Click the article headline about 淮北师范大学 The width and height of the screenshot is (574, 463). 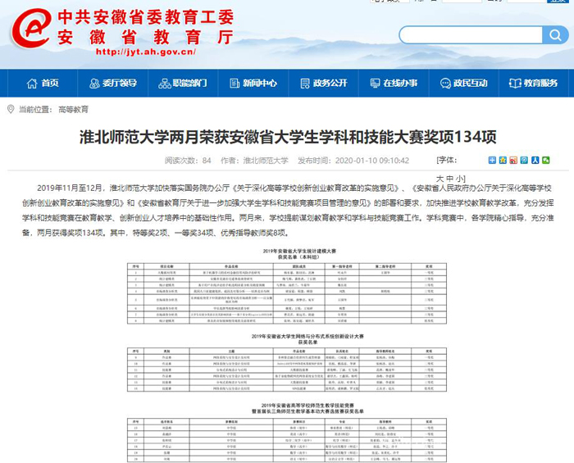(288, 137)
